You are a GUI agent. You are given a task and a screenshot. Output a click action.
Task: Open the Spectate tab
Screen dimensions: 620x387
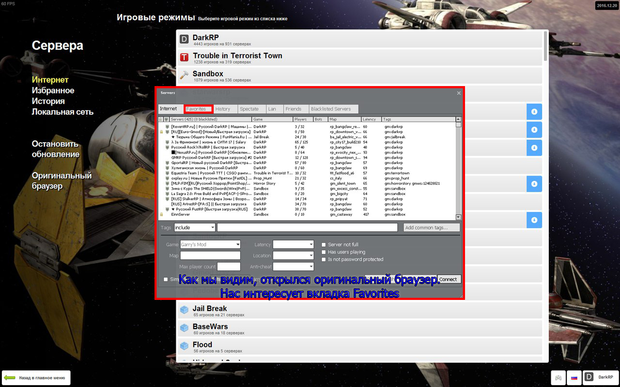point(251,109)
